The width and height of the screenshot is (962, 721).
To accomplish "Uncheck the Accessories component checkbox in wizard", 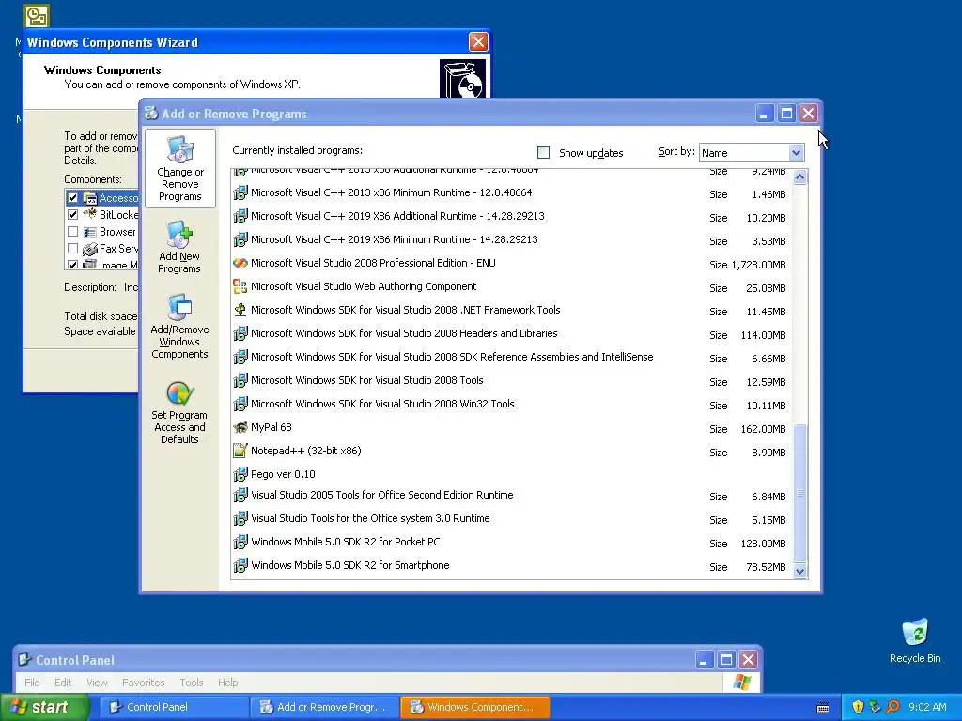I will click(x=73, y=197).
